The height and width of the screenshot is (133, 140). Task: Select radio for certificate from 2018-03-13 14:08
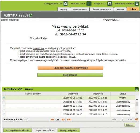pyautogui.click(x=4, y=102)
